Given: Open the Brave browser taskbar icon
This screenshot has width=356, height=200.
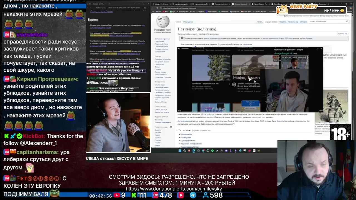Looking at the screenshot, I should 189,151.
